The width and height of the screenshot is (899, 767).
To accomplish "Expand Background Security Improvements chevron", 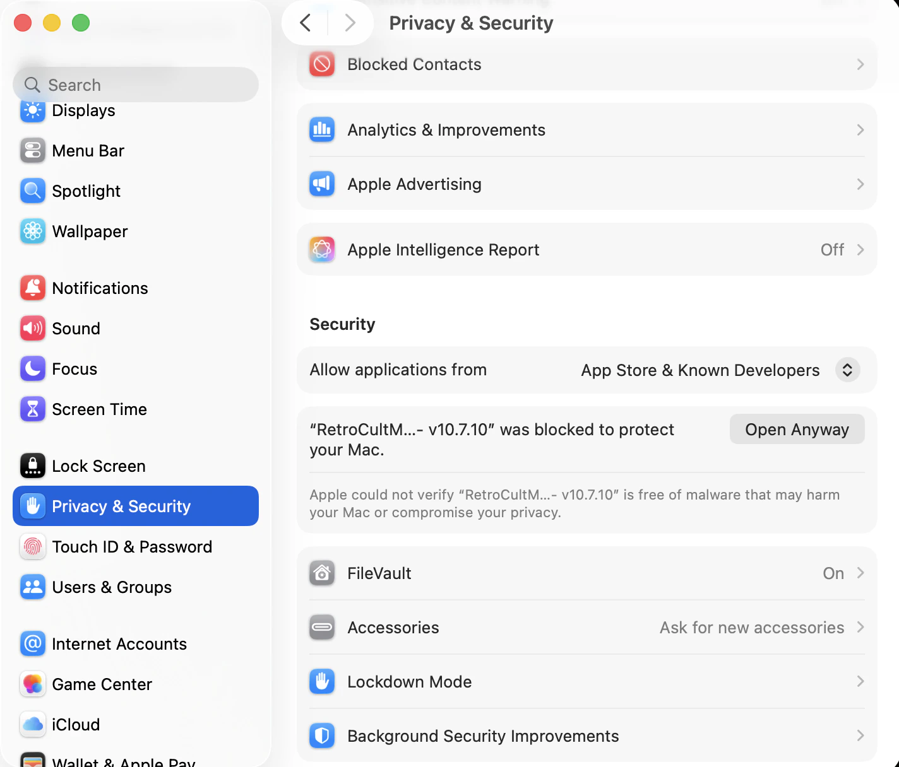I will click(860, 735).
